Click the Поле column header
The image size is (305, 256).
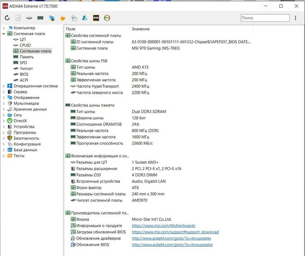coord(97,29)
